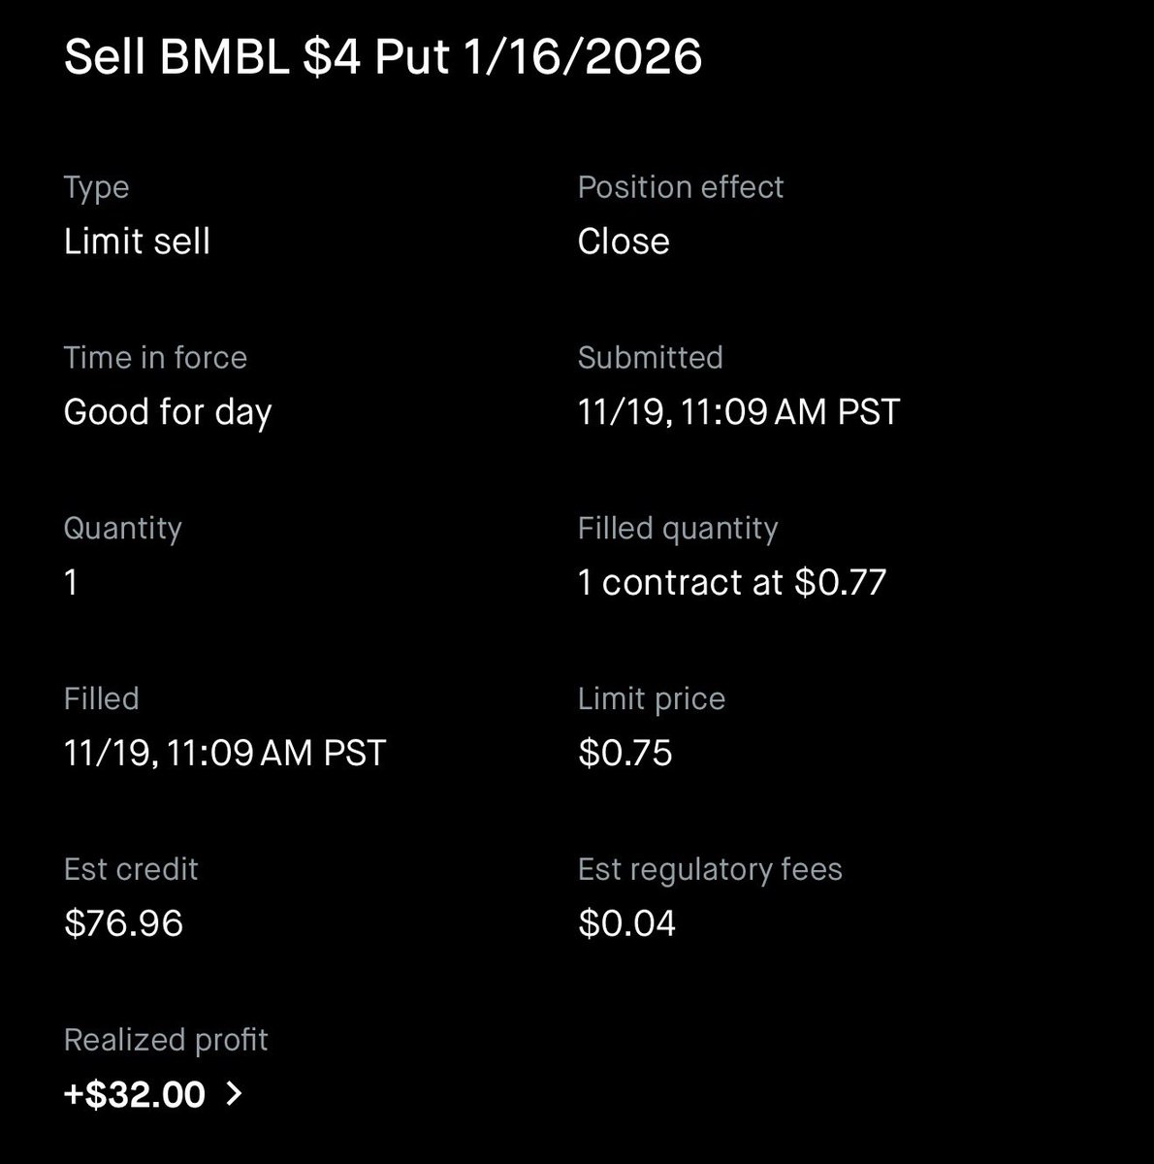Tap the $0.04 regulatory fees amount

(626, 922)
